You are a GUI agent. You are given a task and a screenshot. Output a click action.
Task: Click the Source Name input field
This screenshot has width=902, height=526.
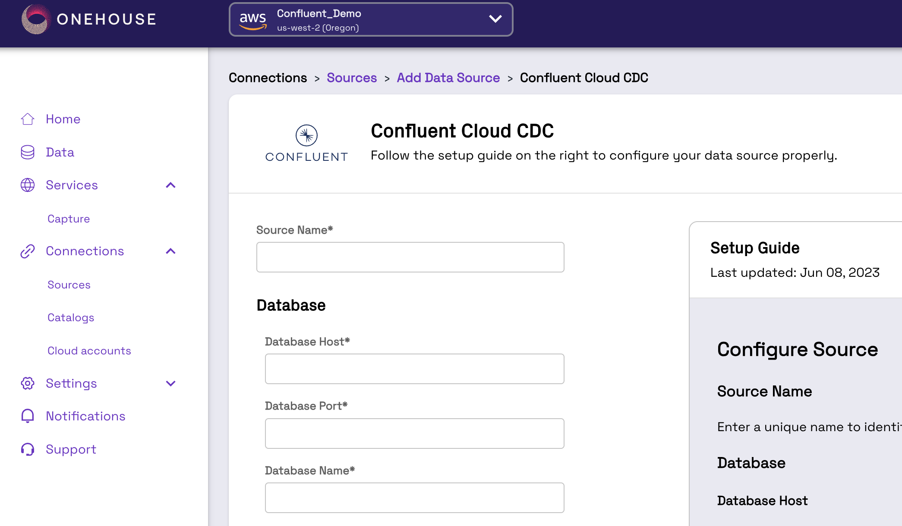410,257
